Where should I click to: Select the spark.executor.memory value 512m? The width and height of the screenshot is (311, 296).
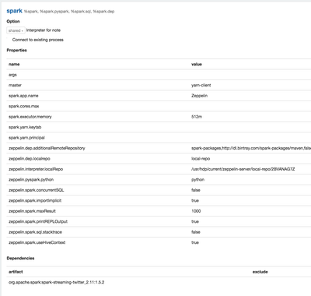(197, 117)
